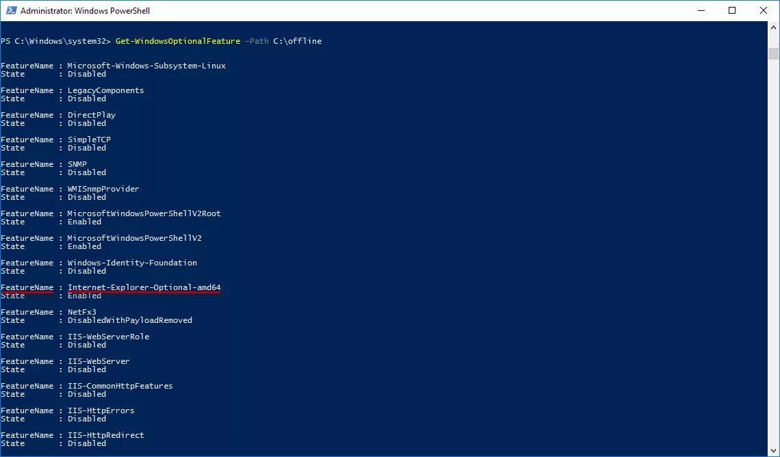The image size is (780, 457).
Task: Click the LegacyComponents feature name
Action: click(x=106, y=90)
